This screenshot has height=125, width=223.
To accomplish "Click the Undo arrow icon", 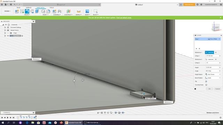I will pos(15,5).
